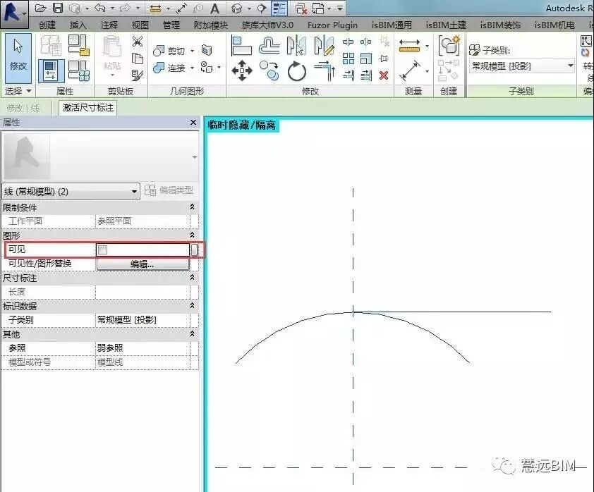Image resolution: width=594 pixels, height=492 pixels.
Task: Click the Cut to clipboard scissors icon
Action: [138, 42]
